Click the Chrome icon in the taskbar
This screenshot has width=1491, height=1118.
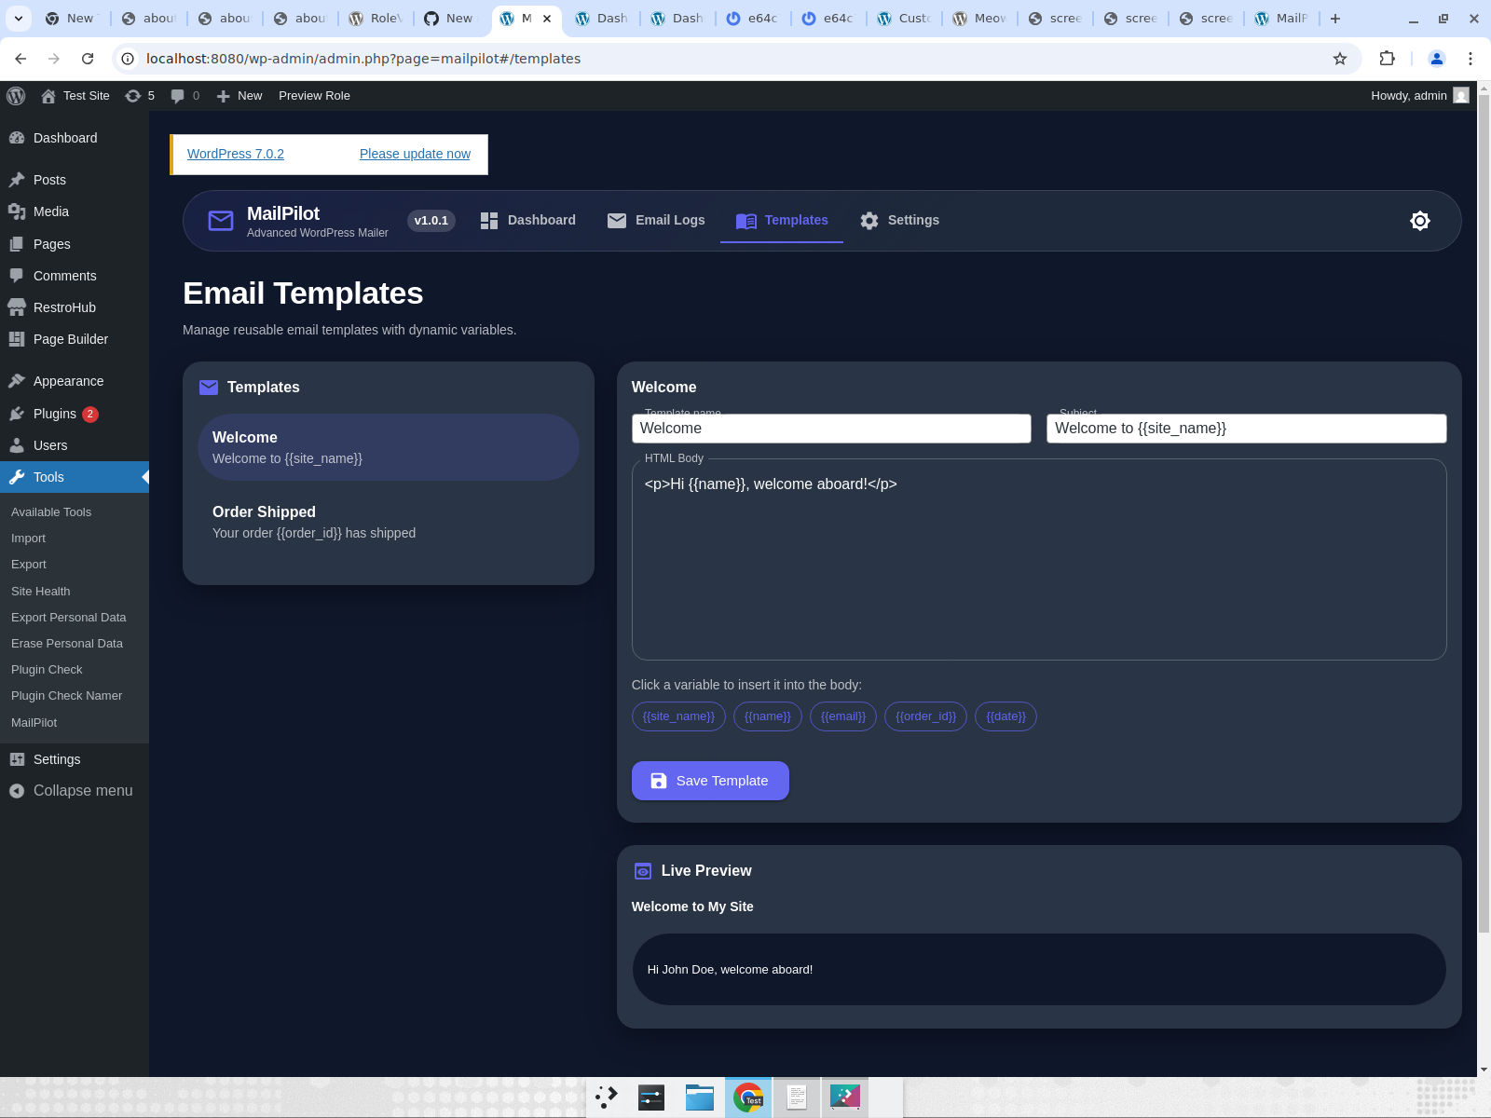(x=748, y=1098)
